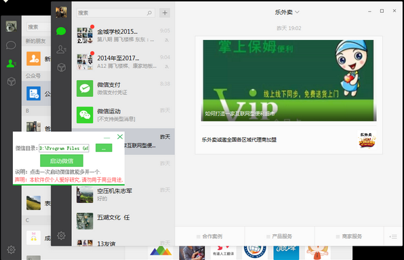This screenshot has height=260, width=404.
Task: Expand the 乐外卖 title dropdown chevron
Action: tap(297, 12)
